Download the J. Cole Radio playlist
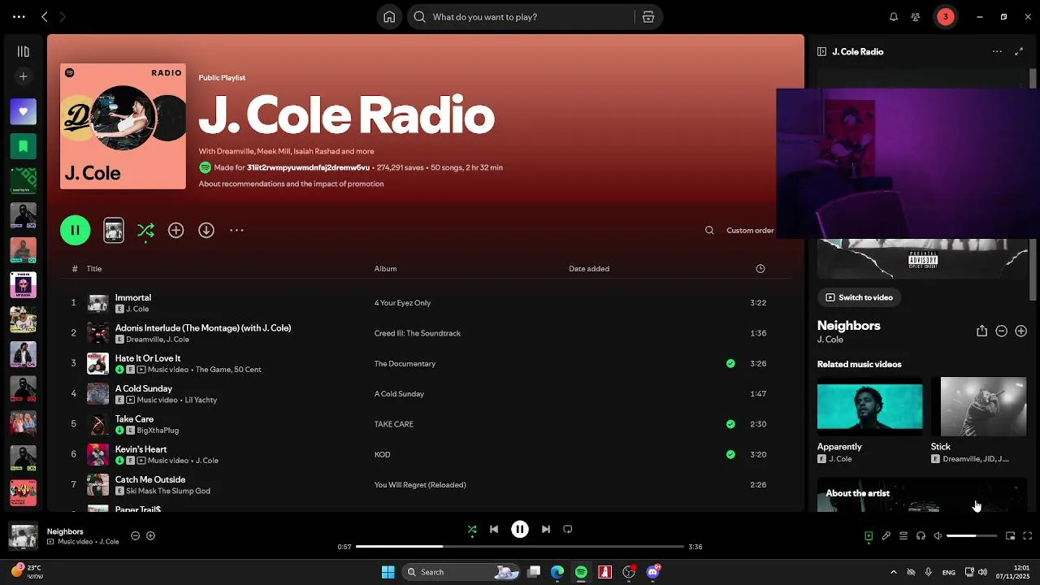 (x=206, y=231)
